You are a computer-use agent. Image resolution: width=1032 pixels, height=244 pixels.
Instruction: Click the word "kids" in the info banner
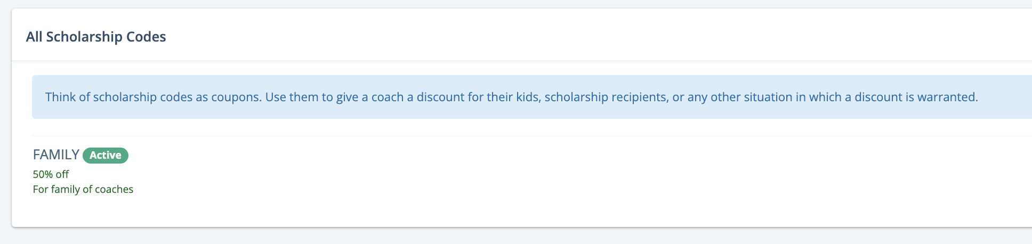point(527,97)
